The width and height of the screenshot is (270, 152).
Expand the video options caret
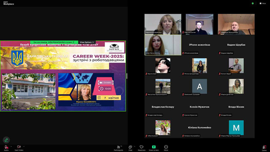(x=24, y=147)
